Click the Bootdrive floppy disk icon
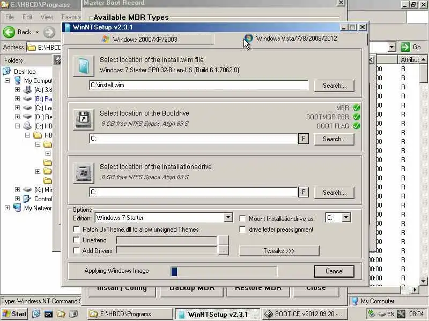429x321 pixels. 84,119
